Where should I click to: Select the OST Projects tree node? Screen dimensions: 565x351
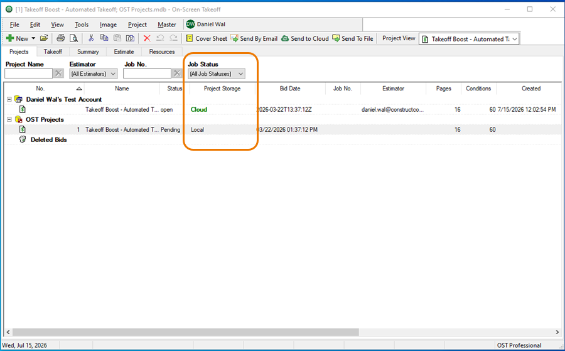point(45,120)
